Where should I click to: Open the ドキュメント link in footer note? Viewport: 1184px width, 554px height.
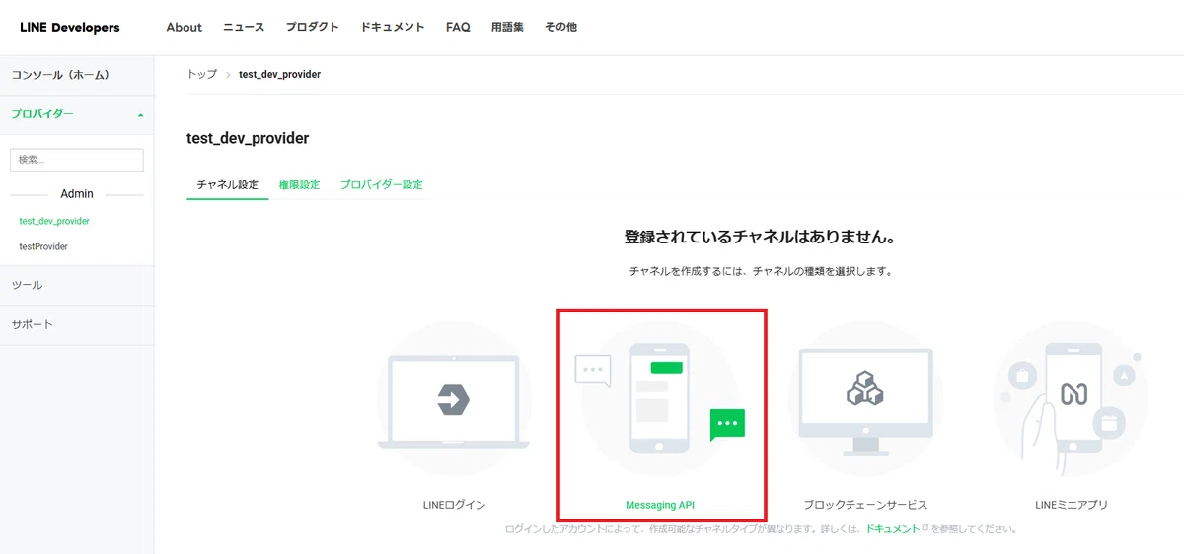(x=892, y=529)
